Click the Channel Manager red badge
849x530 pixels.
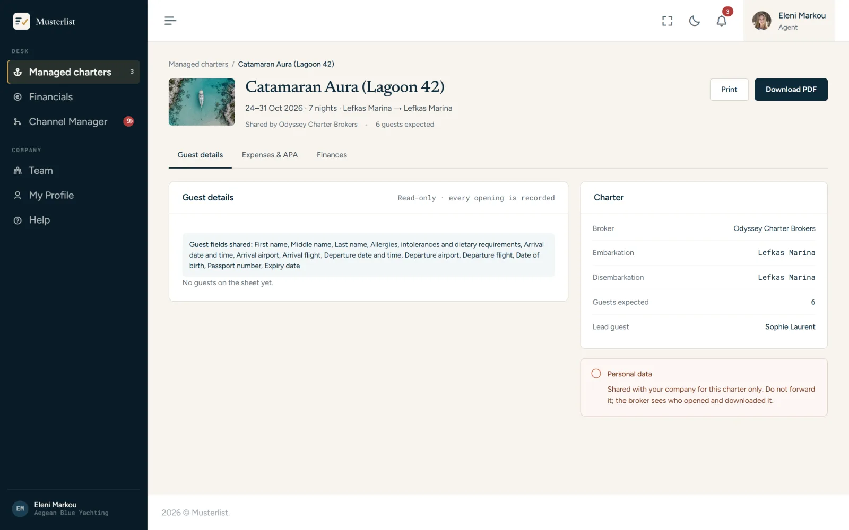[x=128, y=121]
